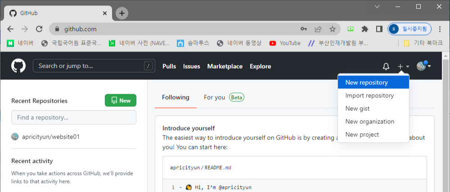Open the Pulls page
Screen dimensions: 450x192
pos(169,66)
